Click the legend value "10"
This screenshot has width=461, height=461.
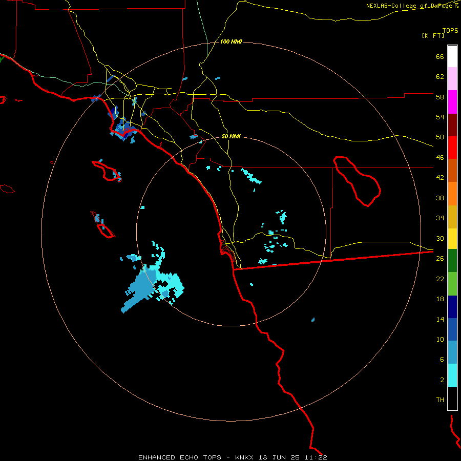tap(440, 339)
